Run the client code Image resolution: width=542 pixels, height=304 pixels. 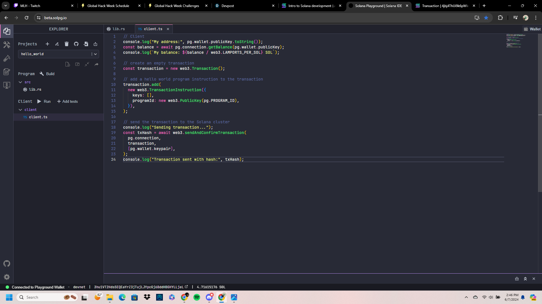click(x=44, y=101)
